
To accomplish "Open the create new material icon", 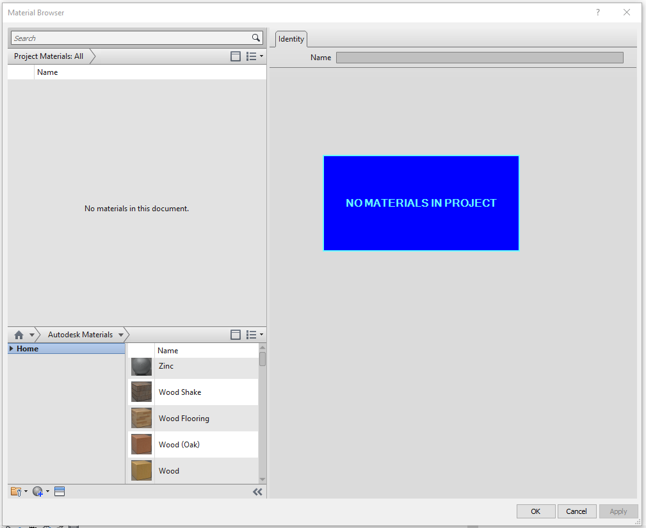I will 40,492.
